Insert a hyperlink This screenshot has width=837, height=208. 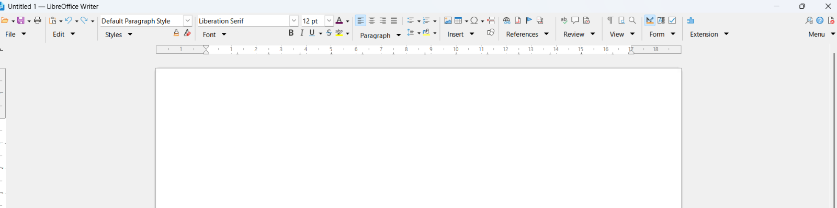(506, 21)
